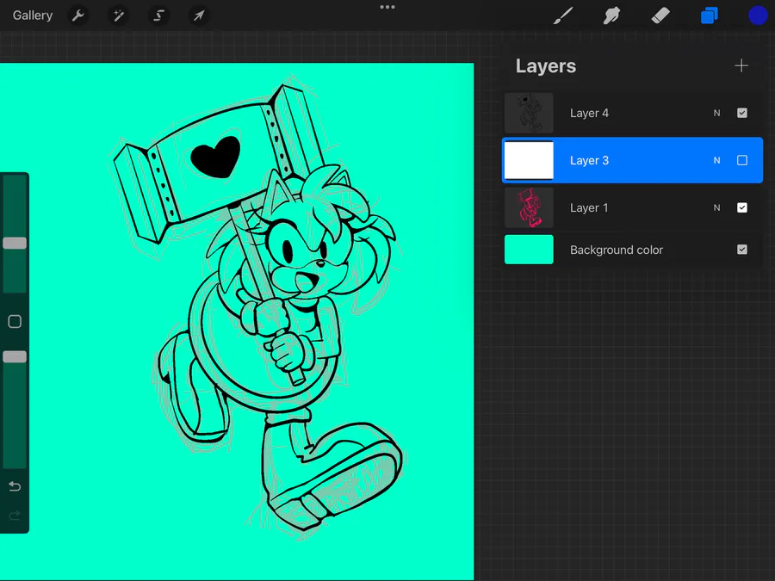Select the Eraser tool
The width and height of the screenshot is (775, 581).
[x=660, y=15]
